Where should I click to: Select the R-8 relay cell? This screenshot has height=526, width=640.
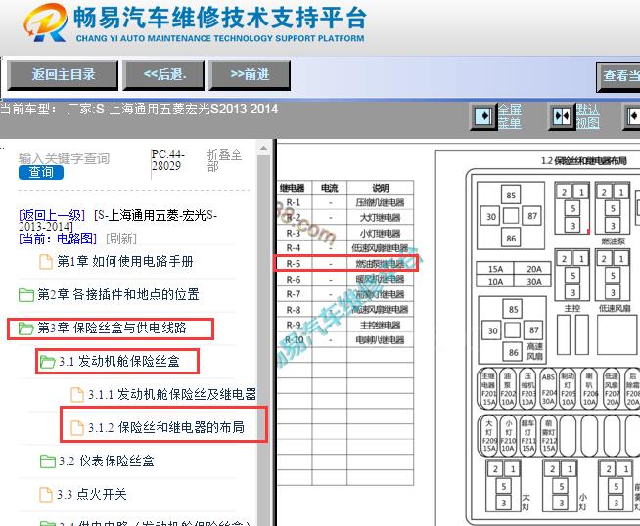294,310
